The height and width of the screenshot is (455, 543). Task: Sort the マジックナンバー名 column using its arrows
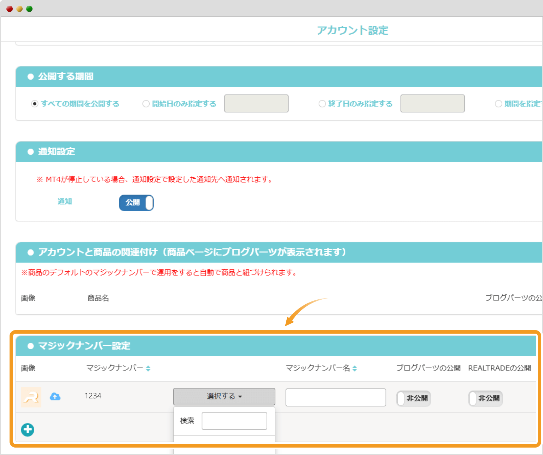(355, 368)
